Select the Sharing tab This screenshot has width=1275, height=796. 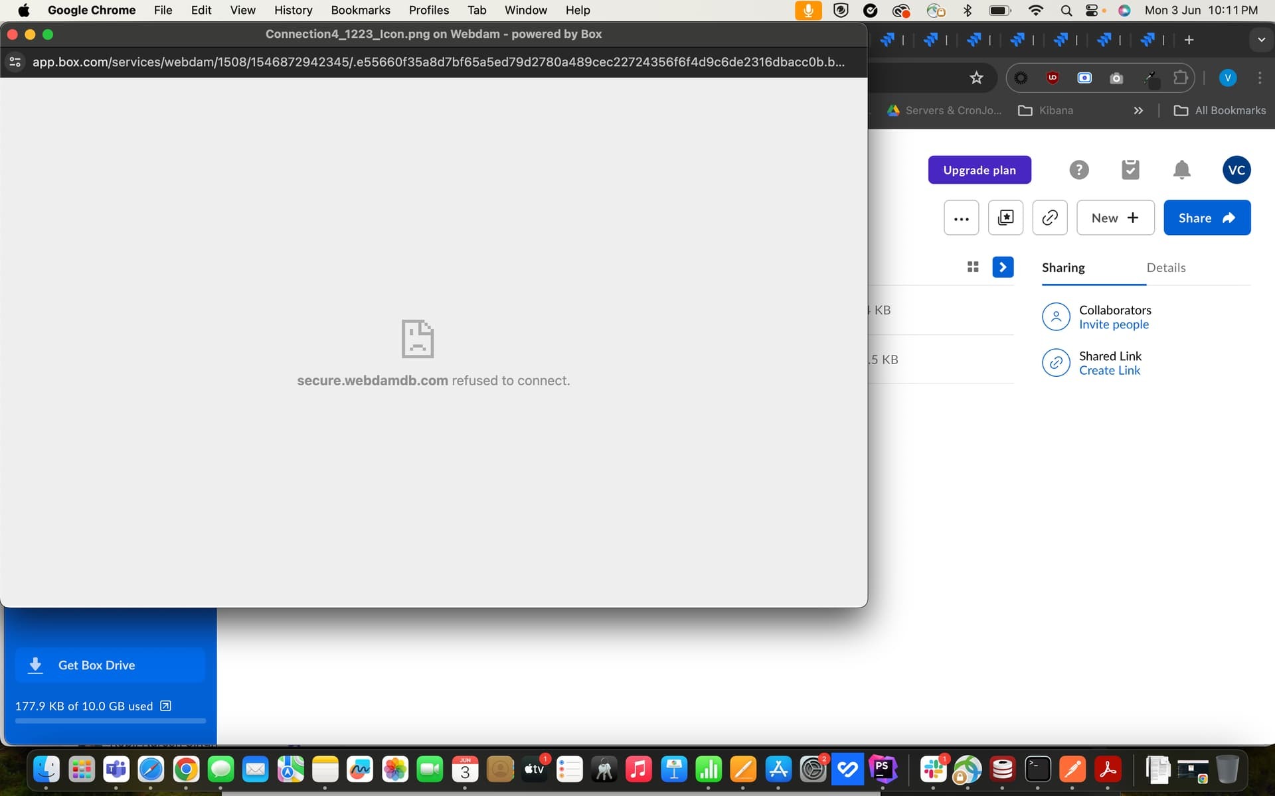1063,268
